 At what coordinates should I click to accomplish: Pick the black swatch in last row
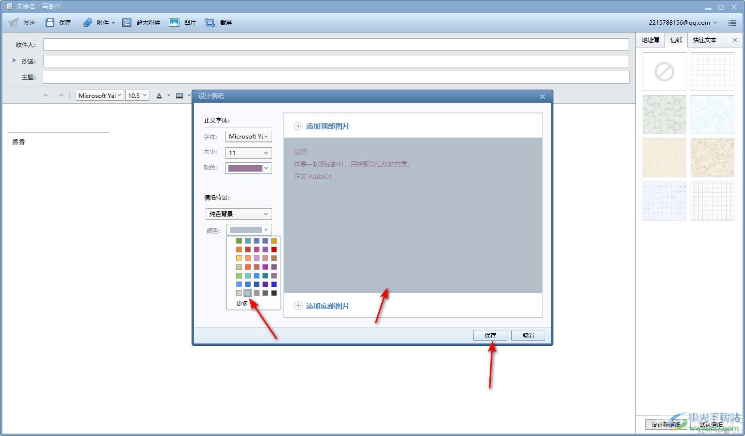274,293
